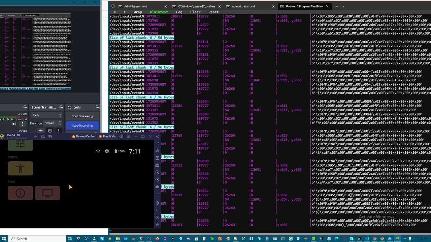Open sliders settings tile in emulator
This screenshot has height=242, width=431.
click(20, 145)
